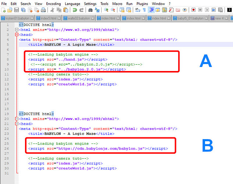Collapse the html fold on line 2

click(17, 30)
